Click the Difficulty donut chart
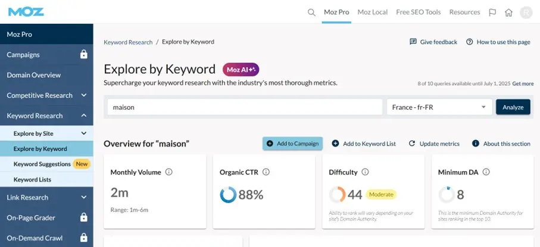 coord(337,195)
